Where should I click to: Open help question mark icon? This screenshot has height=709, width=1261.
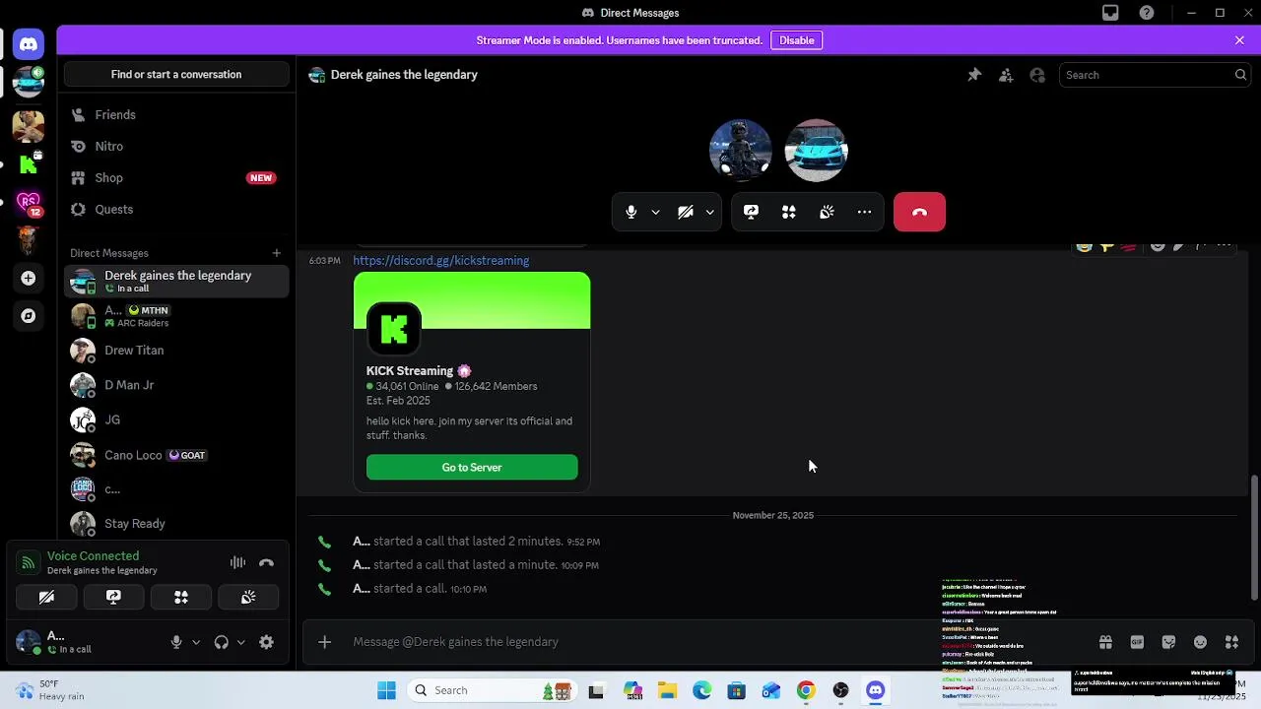[x=1147, y=13]
